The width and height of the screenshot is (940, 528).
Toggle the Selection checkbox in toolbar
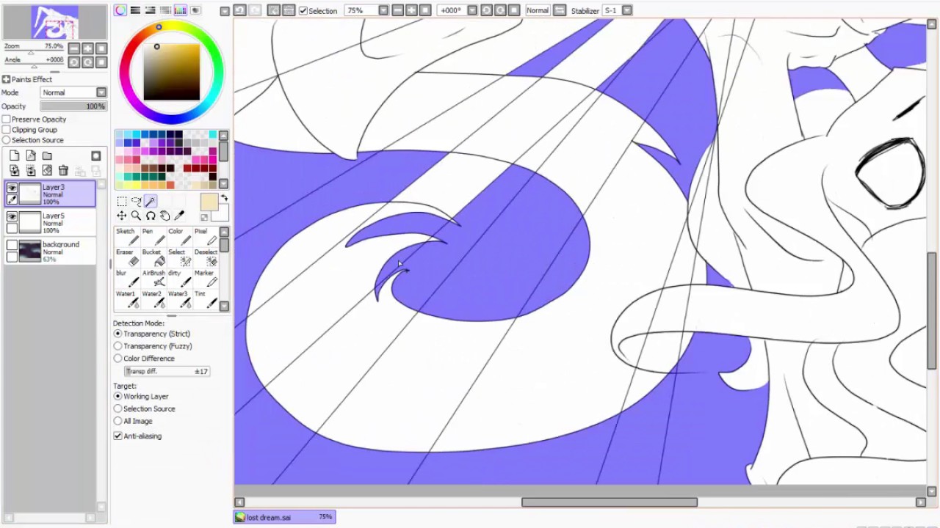303,11
